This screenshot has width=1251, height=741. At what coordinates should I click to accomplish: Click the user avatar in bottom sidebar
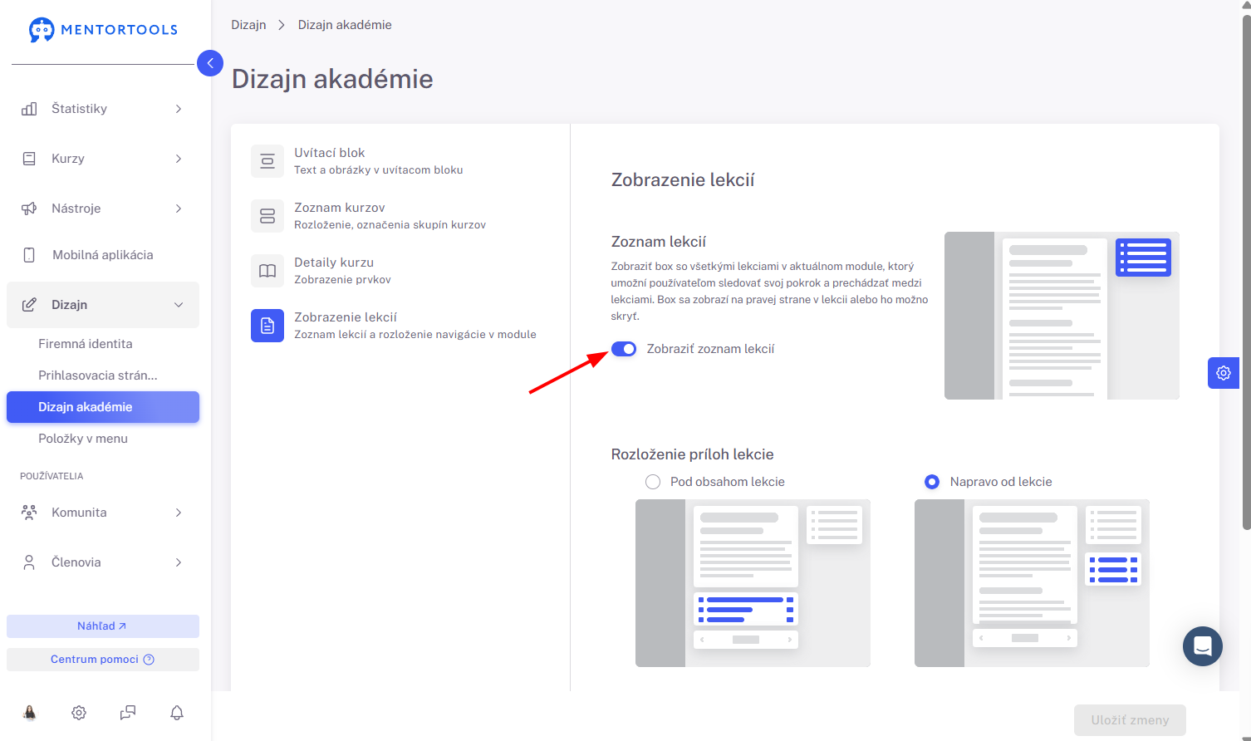click(x=30, y=713)
